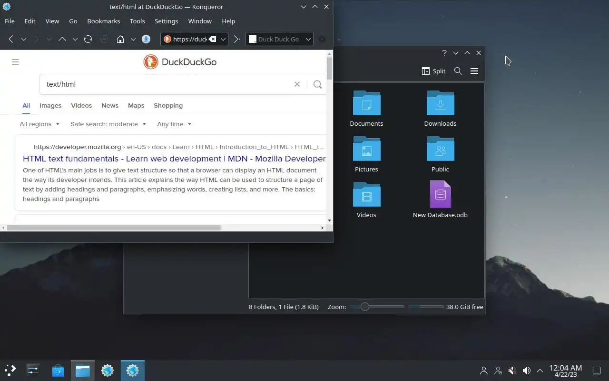Click the Konqueror vertical scrollbar thumb
The width and height of the screenshot is (609, 381).
click(x=329, y=68)
